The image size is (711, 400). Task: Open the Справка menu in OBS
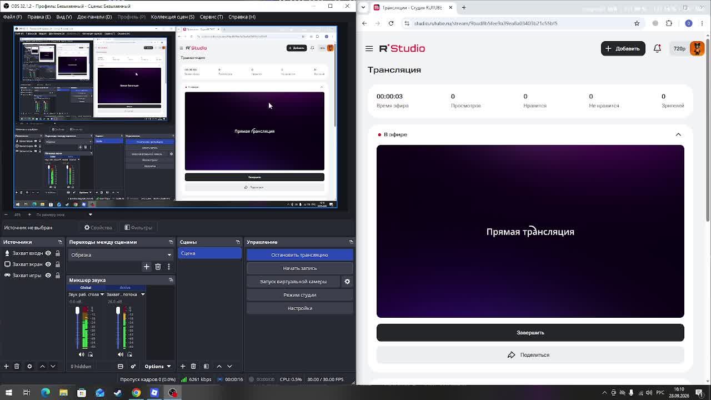pos(242,17)
